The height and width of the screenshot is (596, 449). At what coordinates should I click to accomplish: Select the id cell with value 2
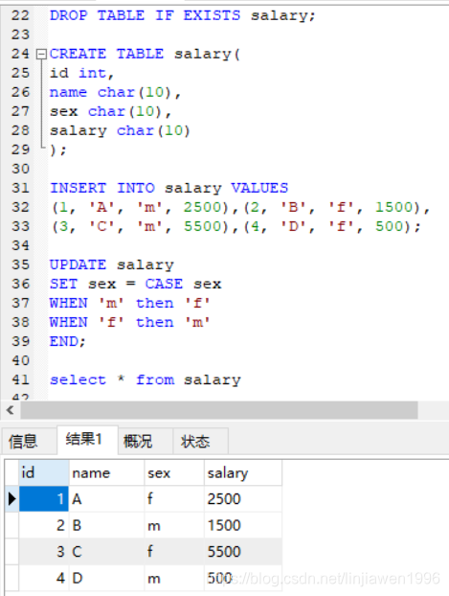(x=44, y=525)
